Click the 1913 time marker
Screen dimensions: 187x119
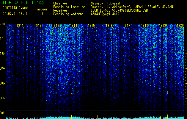pos(56,26)
